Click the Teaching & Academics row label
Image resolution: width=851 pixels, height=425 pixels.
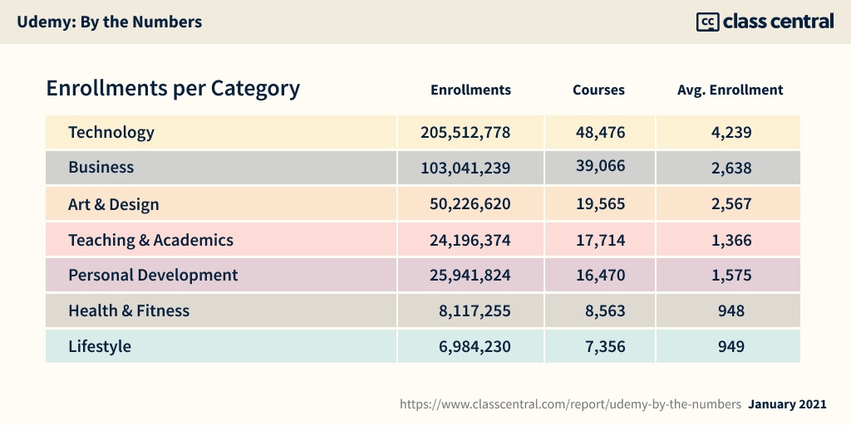150,240
